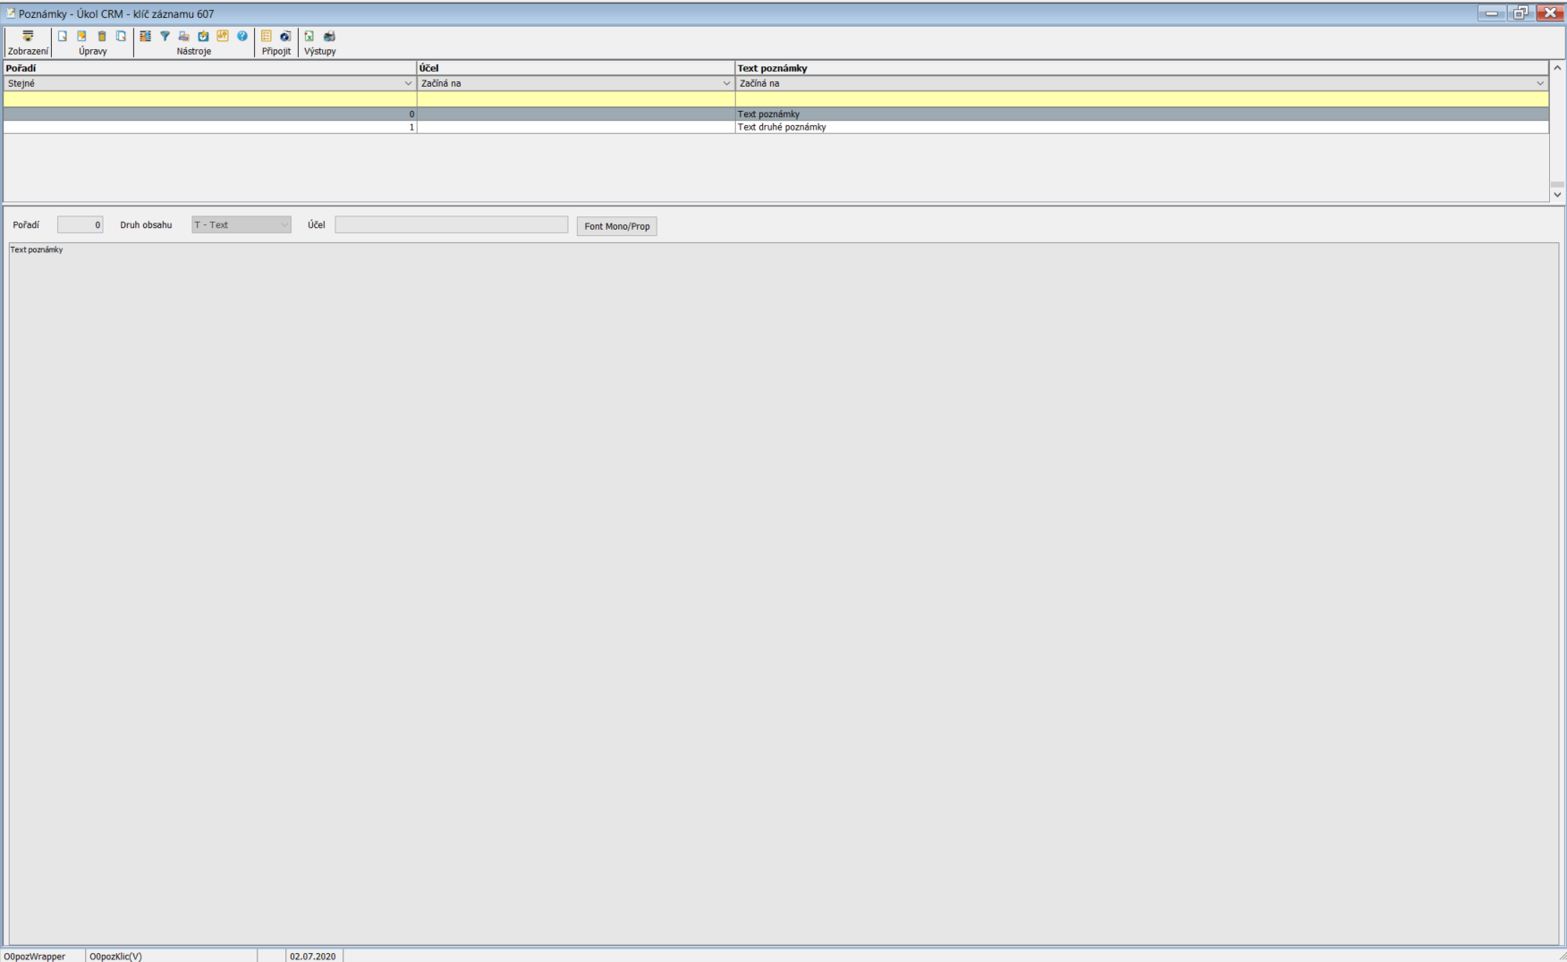Viewport: 1567px width, 962px height.
Task: Open the Druh obsahu dropdown
Action: pos(284,225)
